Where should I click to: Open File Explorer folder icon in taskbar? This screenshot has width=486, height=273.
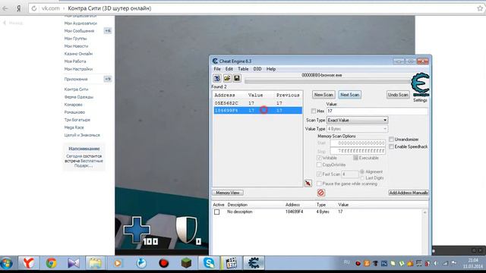click(x=95, y=263)
